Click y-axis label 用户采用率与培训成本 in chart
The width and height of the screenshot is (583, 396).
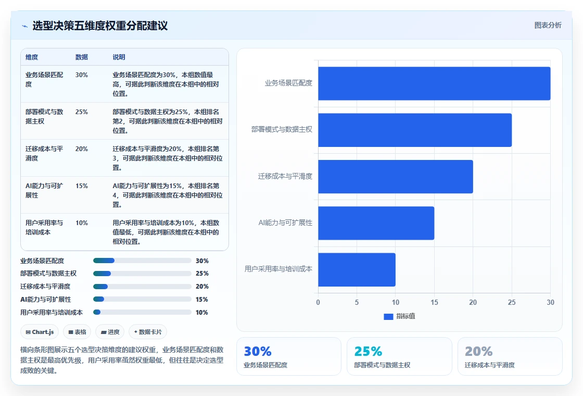[278, 269]
